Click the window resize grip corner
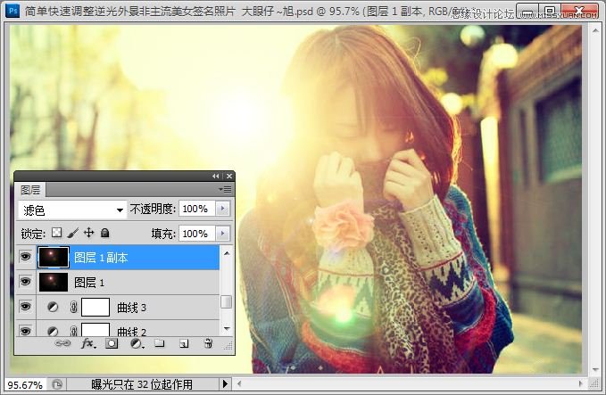606x395 pixels. tap(594, 383)
